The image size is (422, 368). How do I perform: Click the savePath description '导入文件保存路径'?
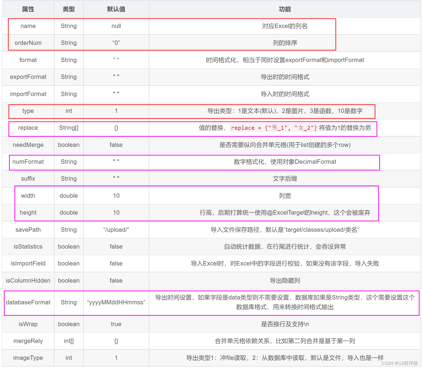click(x=285, y=230)
